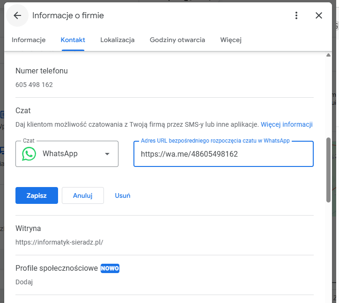Click the WhatsApp logo icon

[x=29, y=154]
